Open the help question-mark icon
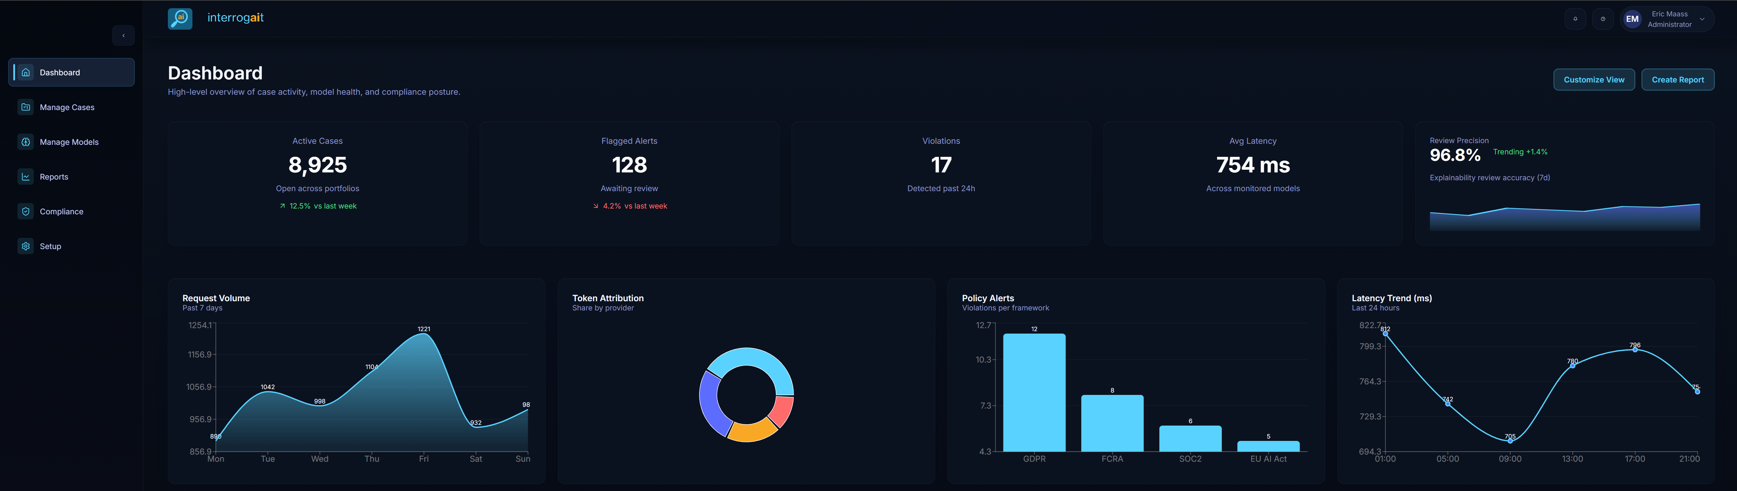 (1603, 18)
